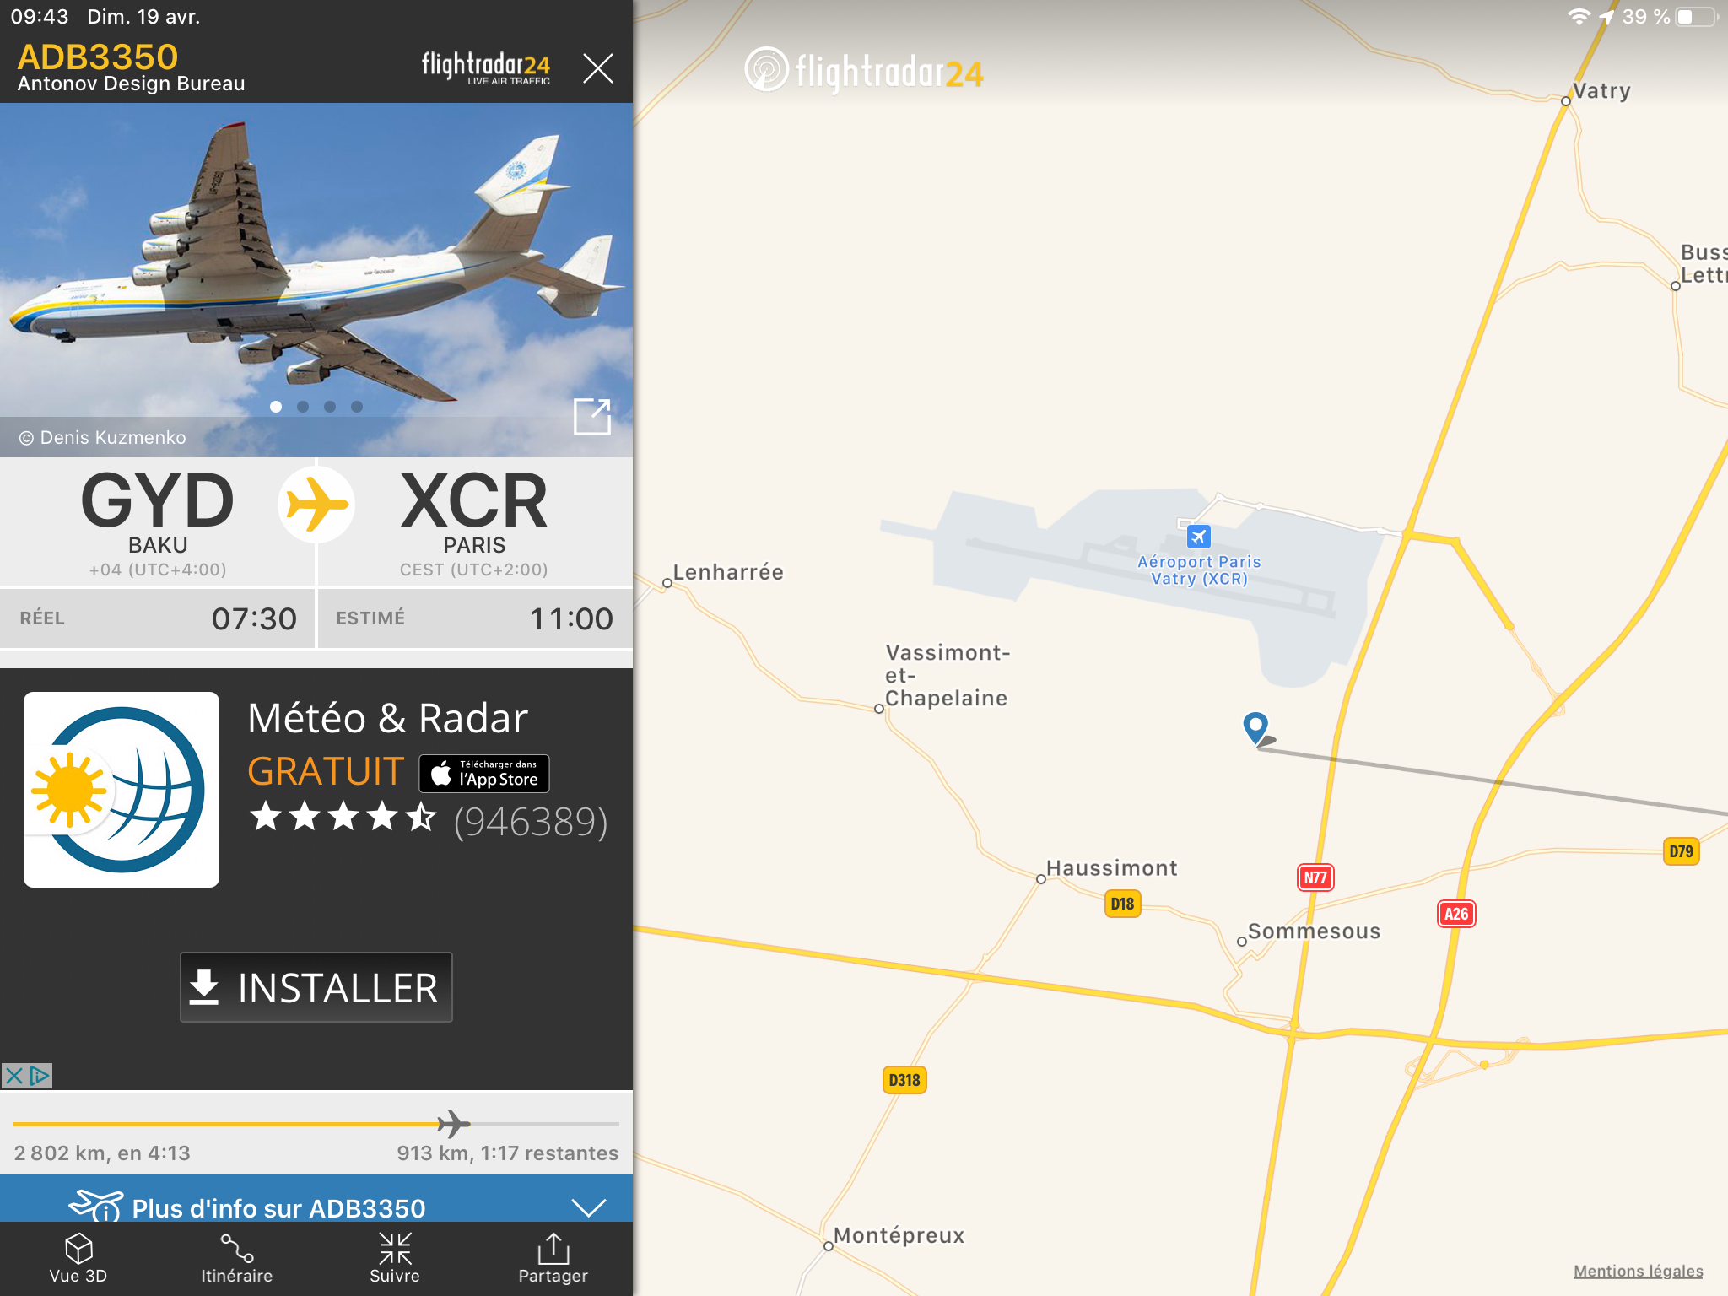Tap Télécharger dans l'App Store badge
Image resolution: width=1728 pixels, height=1296 pixels.
pyautogui.click(x=484, y=774)
